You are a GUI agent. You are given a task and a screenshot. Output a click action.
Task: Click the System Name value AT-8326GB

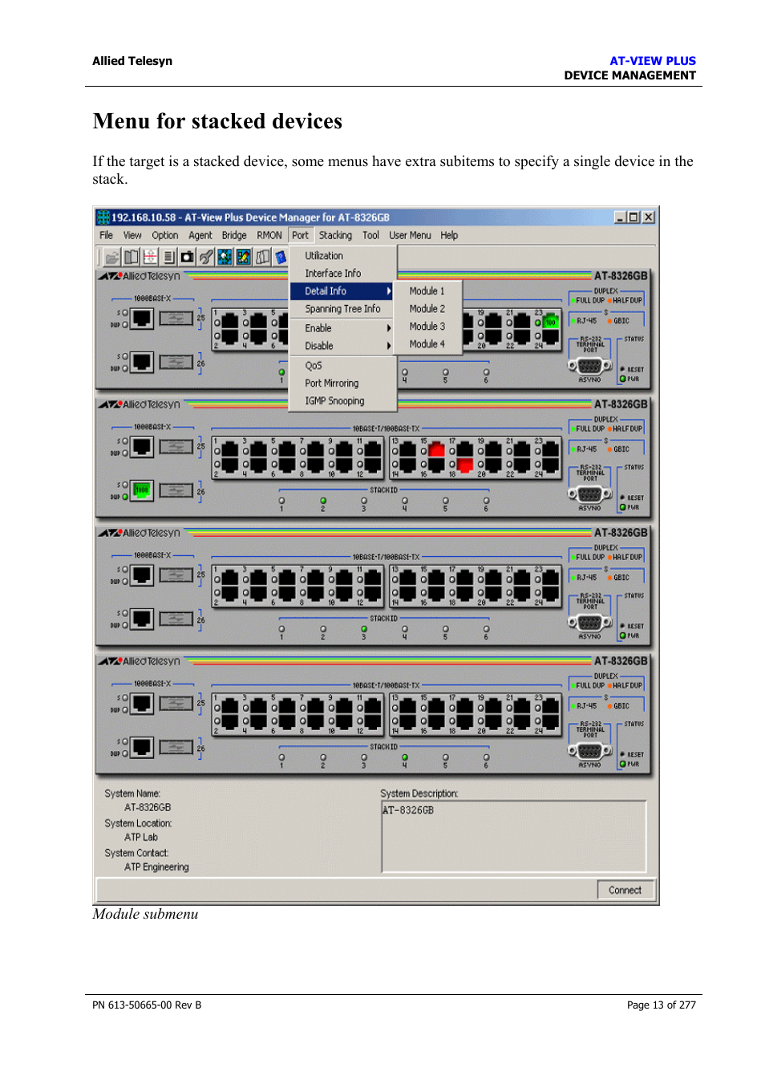click(x=148, y=807)
